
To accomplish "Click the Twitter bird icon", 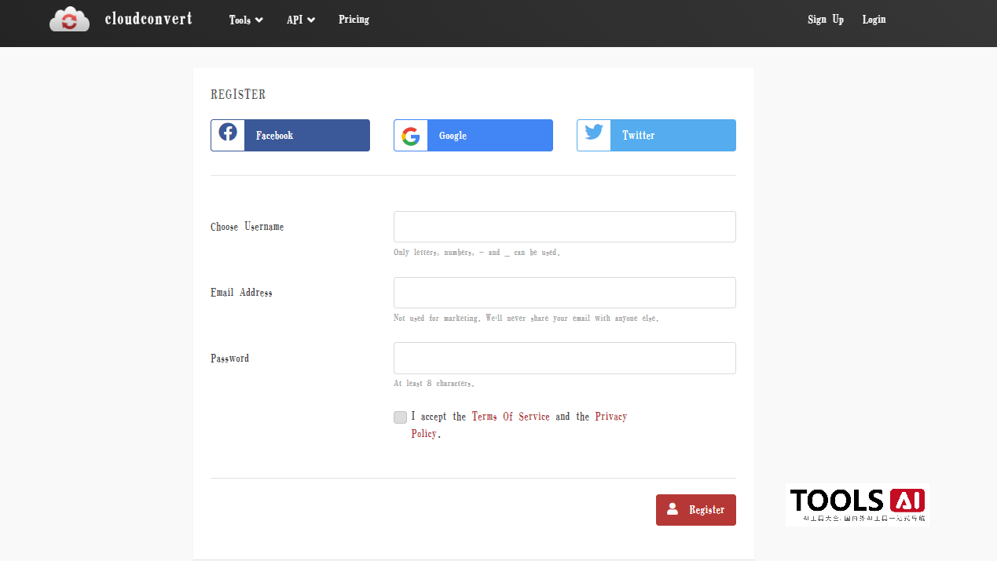I will tap(594, 133).
